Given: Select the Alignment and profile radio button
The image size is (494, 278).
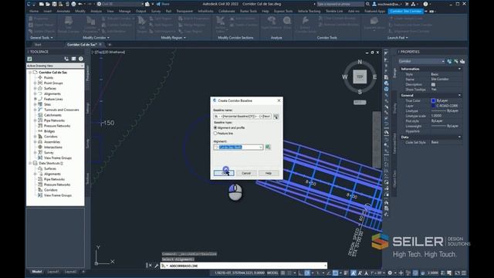Looking at the screenshot, I should point(215,127).
